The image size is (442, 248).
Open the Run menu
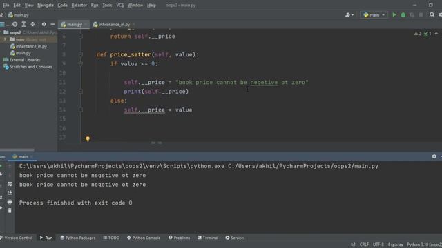click(95, 5)
